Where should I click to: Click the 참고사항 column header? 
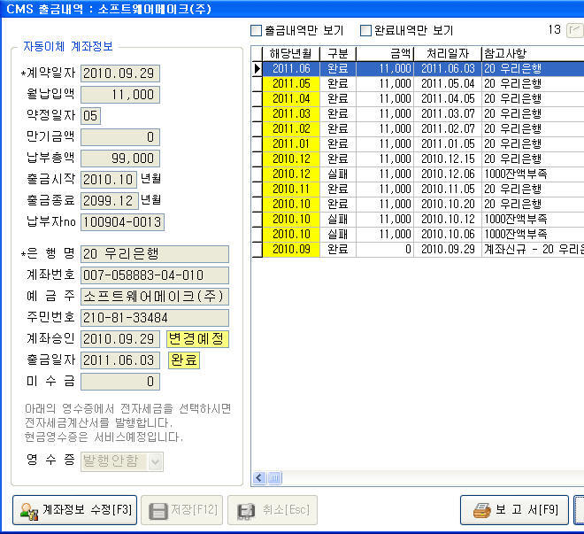click(533, 54)
